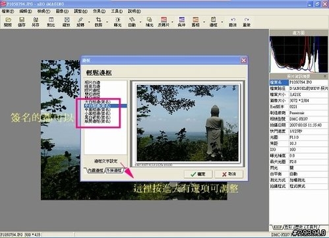
Task: Select the 裁剪 (crop) tool icon
Action: point(98,22)
